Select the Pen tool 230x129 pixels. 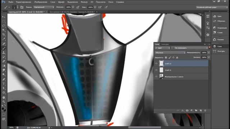pyautogui.click(x=4, y=79)
